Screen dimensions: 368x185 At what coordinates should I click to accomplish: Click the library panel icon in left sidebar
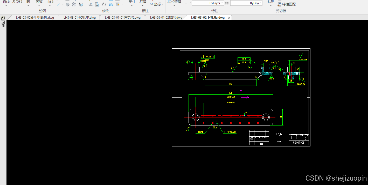click(x=3, y=18)
